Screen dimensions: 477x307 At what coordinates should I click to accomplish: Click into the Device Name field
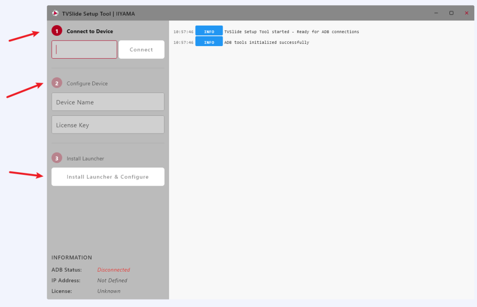point(108,102)
